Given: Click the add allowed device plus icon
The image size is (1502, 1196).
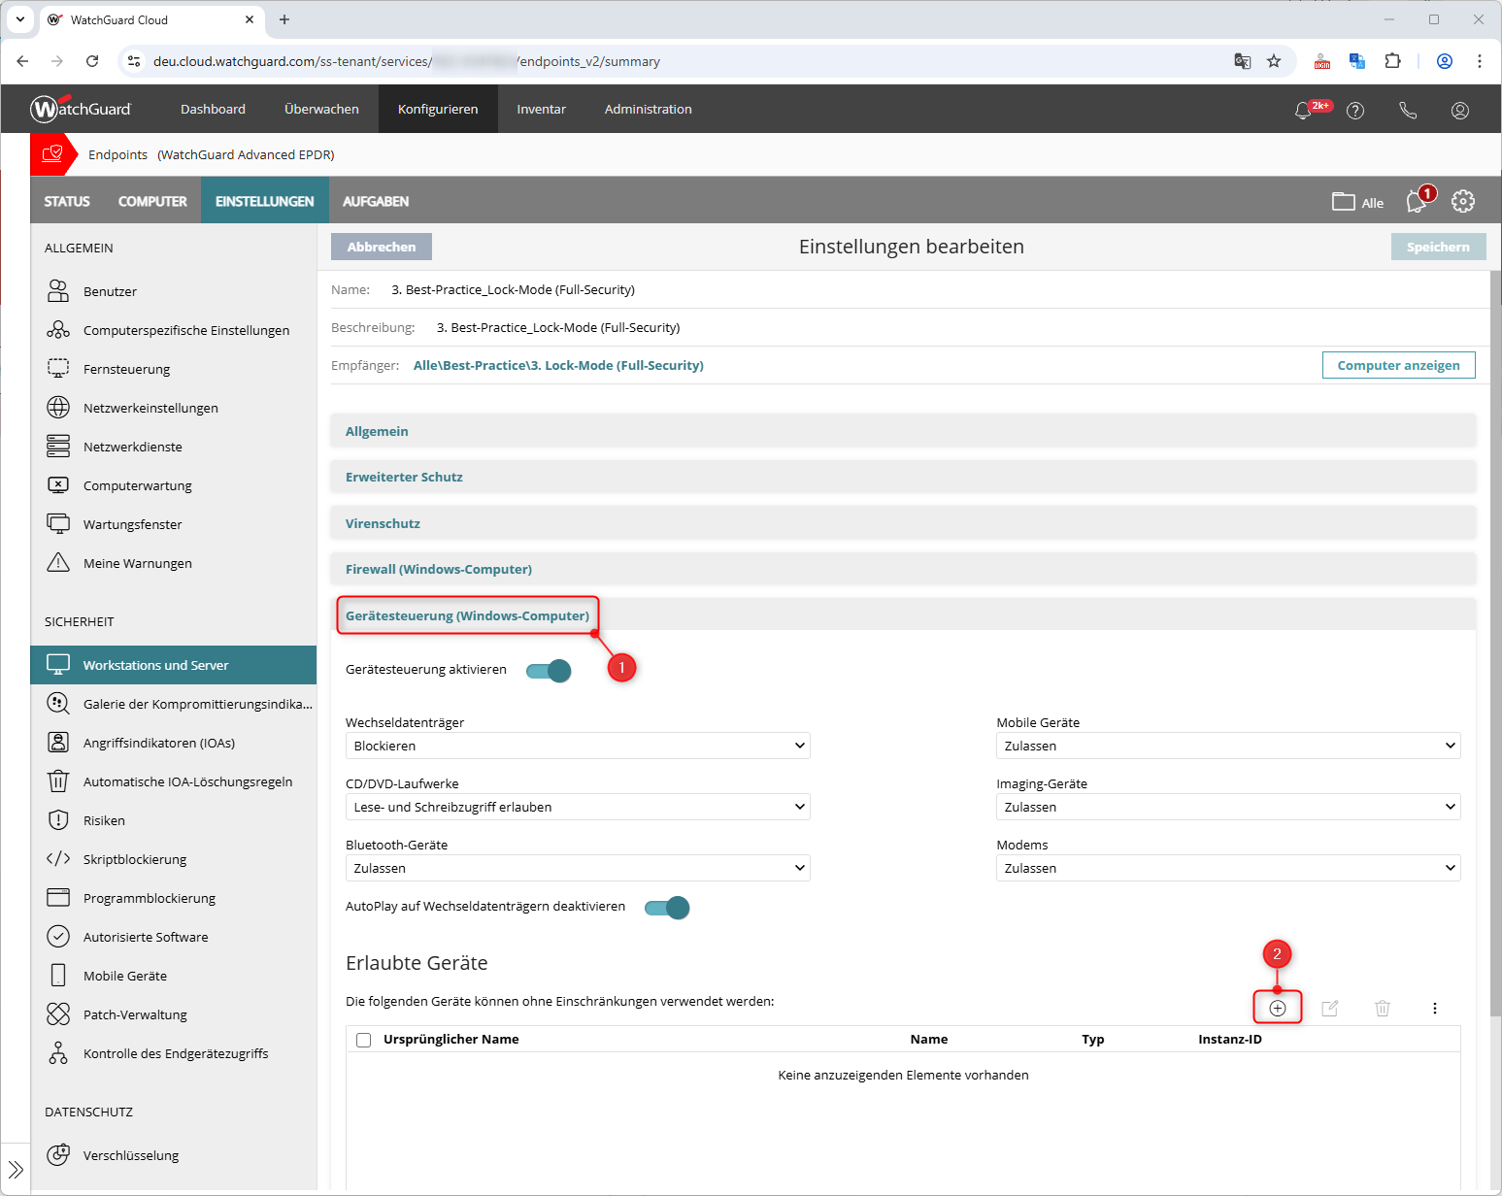Looking at the screenshot, I should [1277, 1009].
